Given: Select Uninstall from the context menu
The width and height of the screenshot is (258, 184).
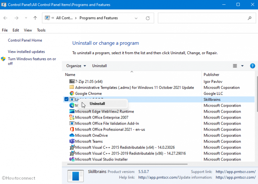Looking at the screenshot, I should (x=97, y=103).
